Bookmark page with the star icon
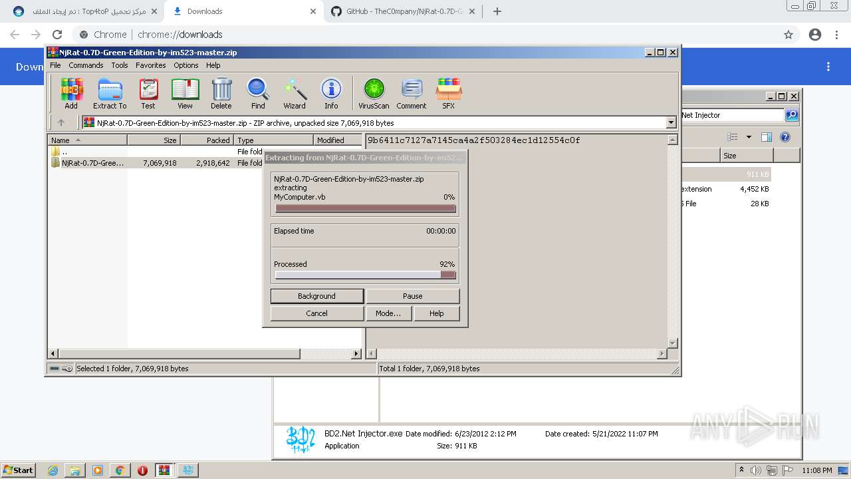Screen dimensions: 851x479 [x=789, y=35]
